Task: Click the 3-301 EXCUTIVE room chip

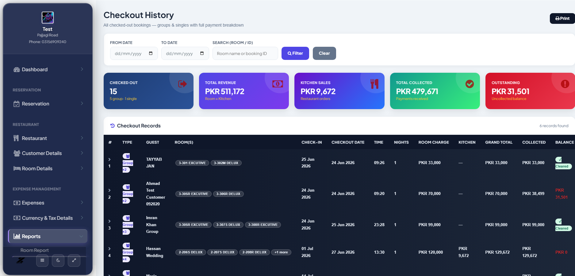Action: click(192, 163)
